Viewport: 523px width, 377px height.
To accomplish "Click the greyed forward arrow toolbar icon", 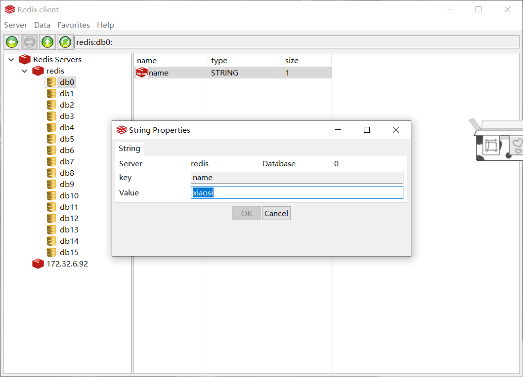I will pyautogui.click(x=30, y=42).
